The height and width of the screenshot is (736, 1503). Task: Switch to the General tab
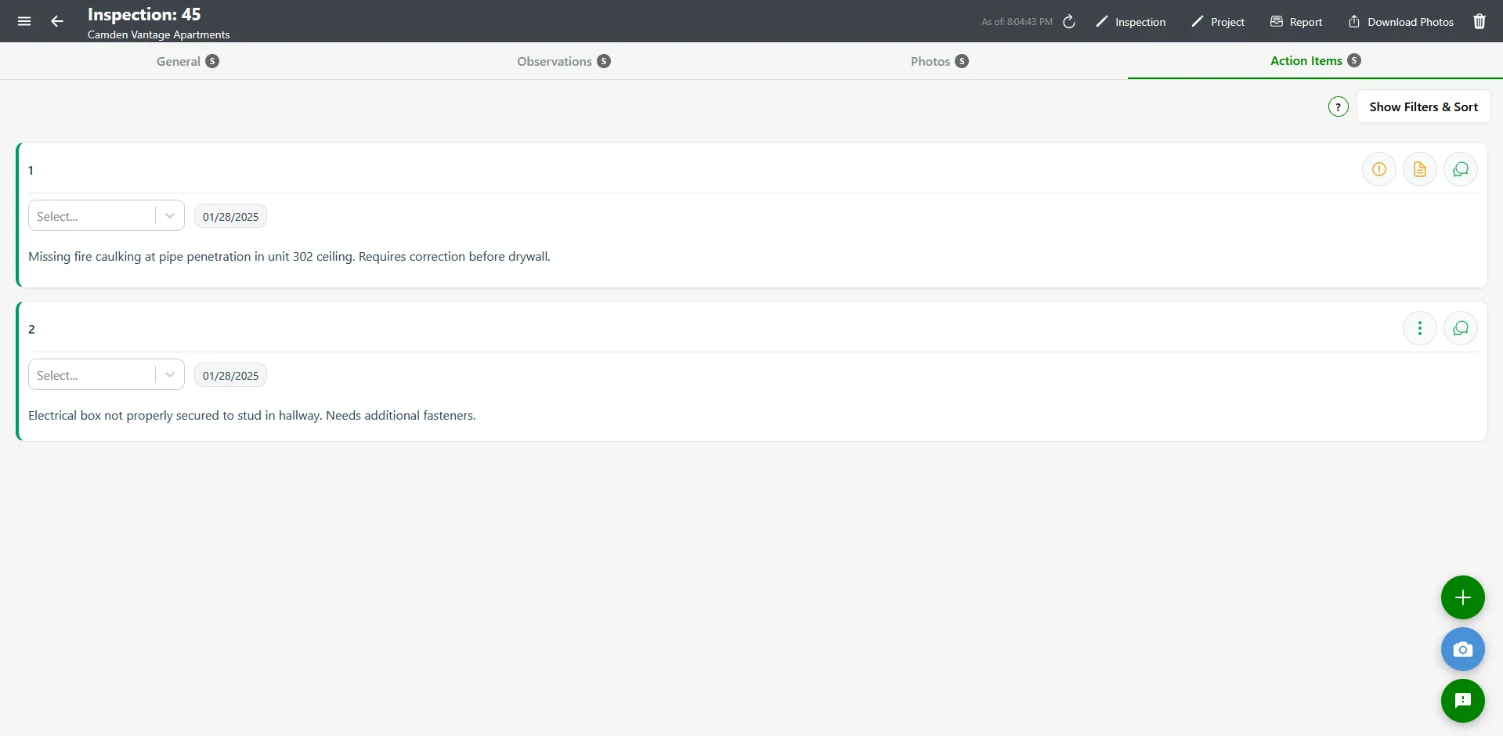pos(188,61)
